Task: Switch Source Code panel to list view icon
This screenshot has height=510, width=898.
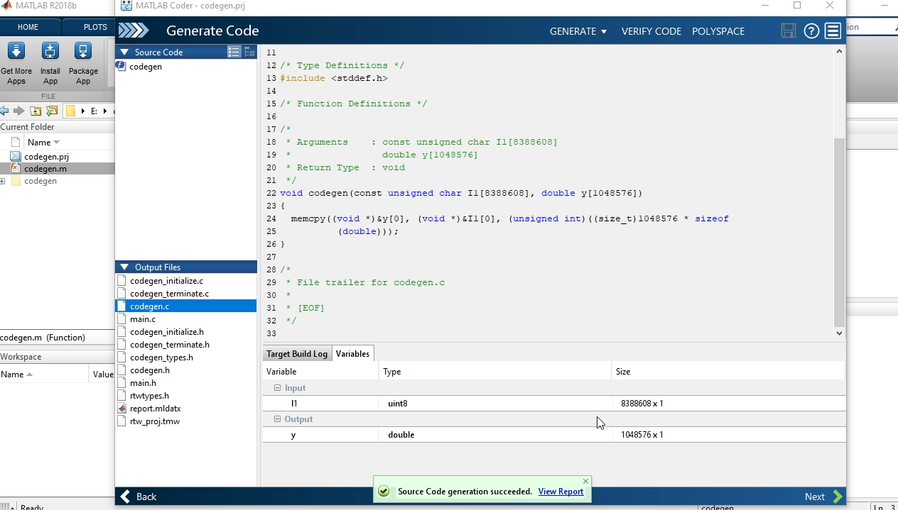Action: click(x=235, y=52)
